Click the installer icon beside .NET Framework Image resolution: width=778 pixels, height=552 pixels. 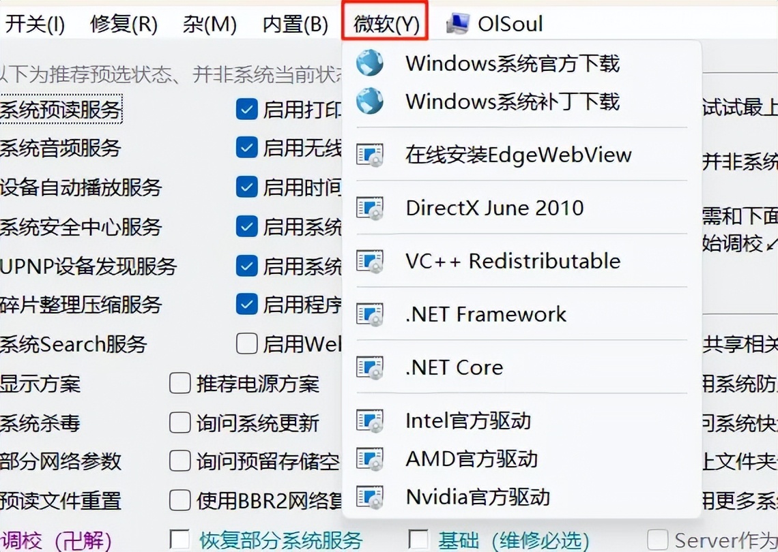370,314
